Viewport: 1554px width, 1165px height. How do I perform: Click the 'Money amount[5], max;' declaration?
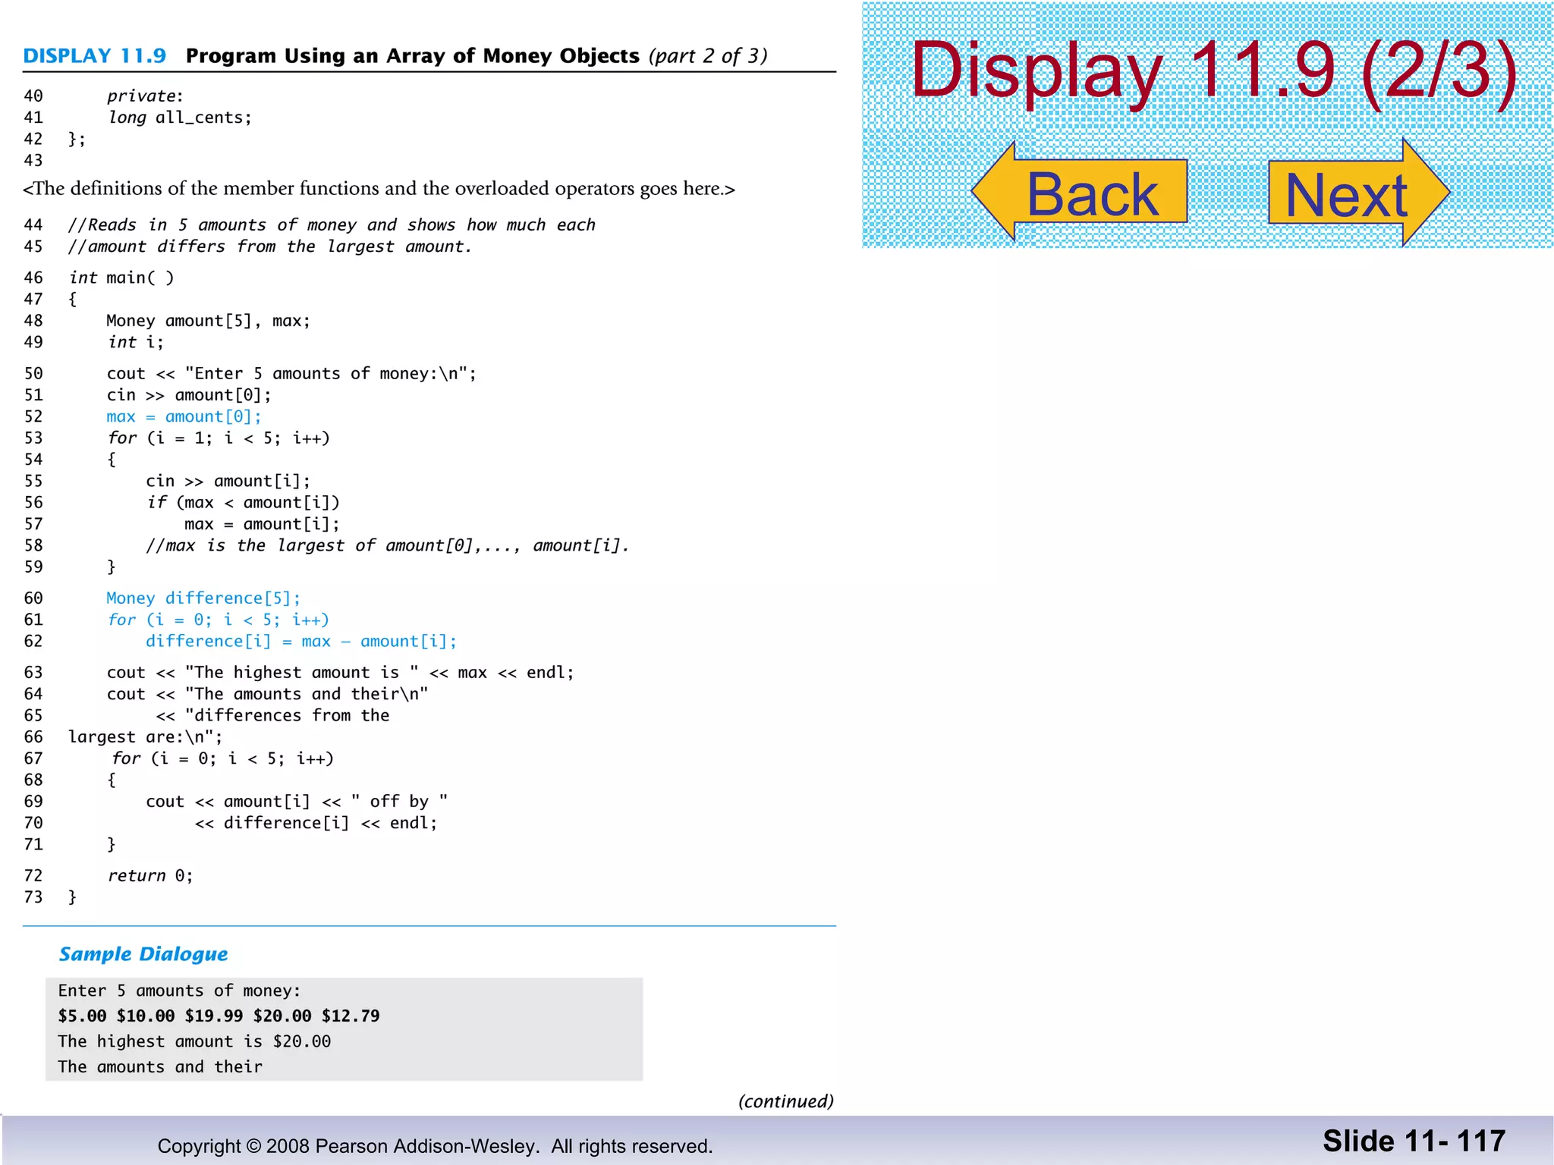[x=209, y=321]
